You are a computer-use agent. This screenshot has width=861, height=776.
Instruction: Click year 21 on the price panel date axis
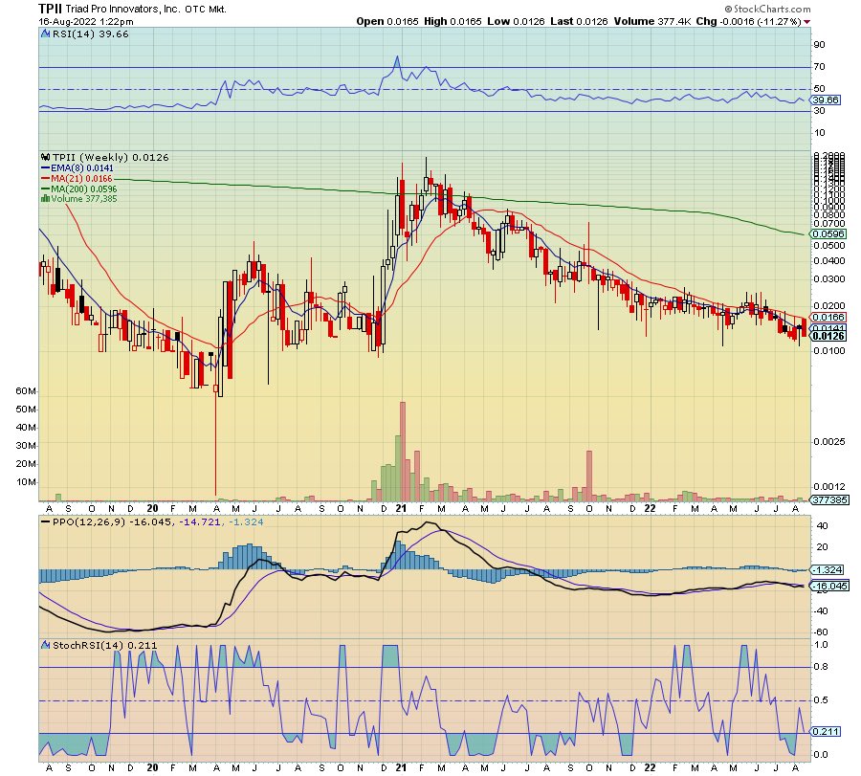click(x=402, y=508)
